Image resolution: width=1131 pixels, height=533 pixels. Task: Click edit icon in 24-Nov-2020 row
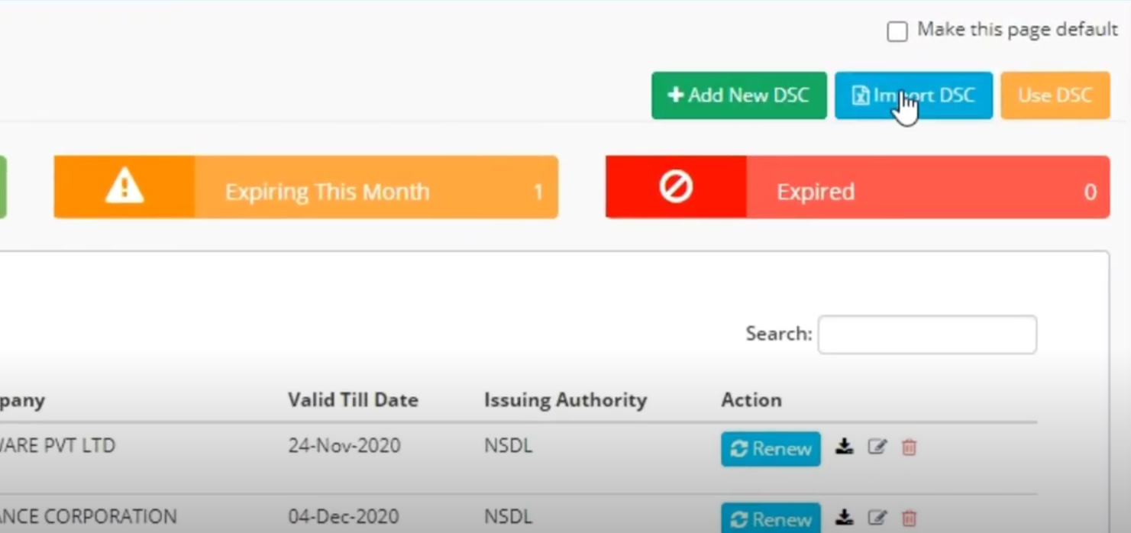(x=877, y=447)
